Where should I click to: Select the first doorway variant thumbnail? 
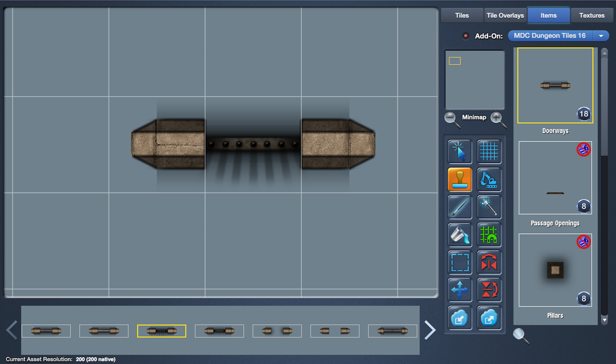[46, 331]
